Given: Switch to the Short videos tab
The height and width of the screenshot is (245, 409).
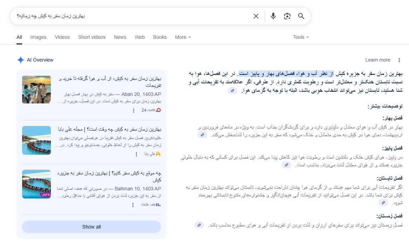Looking at the screenshot, I should 92,37.
